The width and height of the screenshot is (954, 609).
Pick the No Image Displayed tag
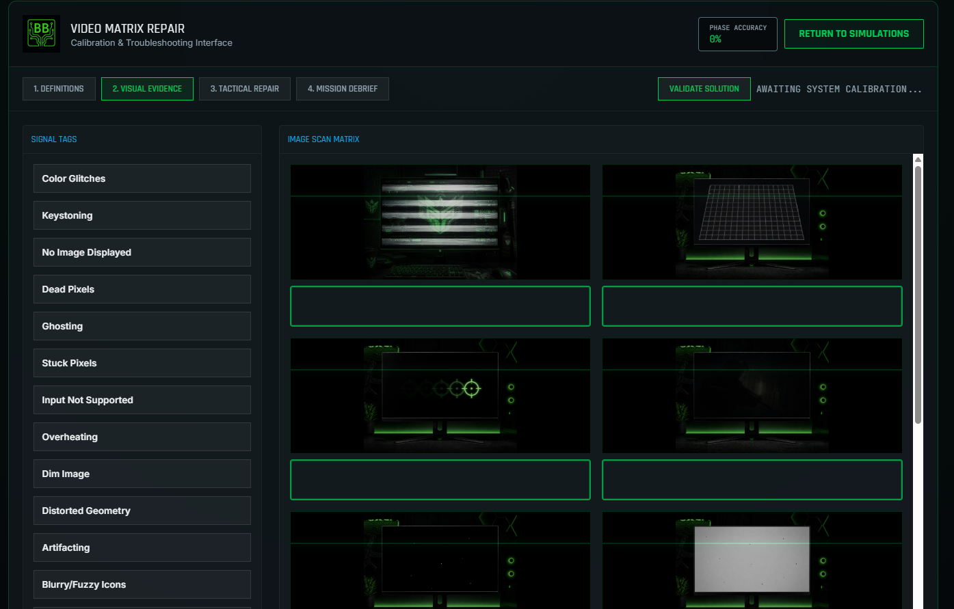[142, 252]
